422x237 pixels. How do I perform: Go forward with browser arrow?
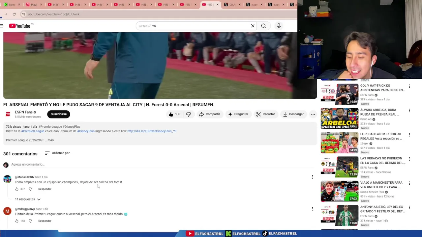pyautogui.click(x=6, y=14)
